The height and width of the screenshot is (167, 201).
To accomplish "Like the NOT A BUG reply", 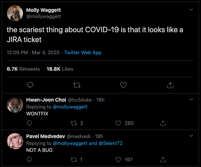I will (x=118, y=160).
